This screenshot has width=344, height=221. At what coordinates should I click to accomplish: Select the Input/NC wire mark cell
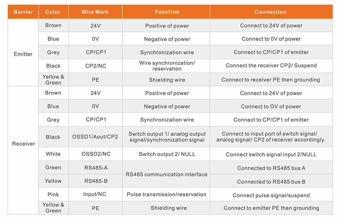point(95,194)
